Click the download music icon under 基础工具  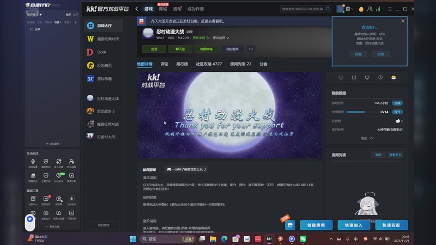(x=71, y=199)
